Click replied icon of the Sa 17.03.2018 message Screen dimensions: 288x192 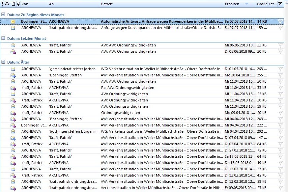13,156
